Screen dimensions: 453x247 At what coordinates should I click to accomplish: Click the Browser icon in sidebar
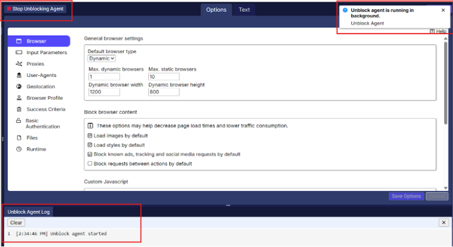(x=19, y=41)
